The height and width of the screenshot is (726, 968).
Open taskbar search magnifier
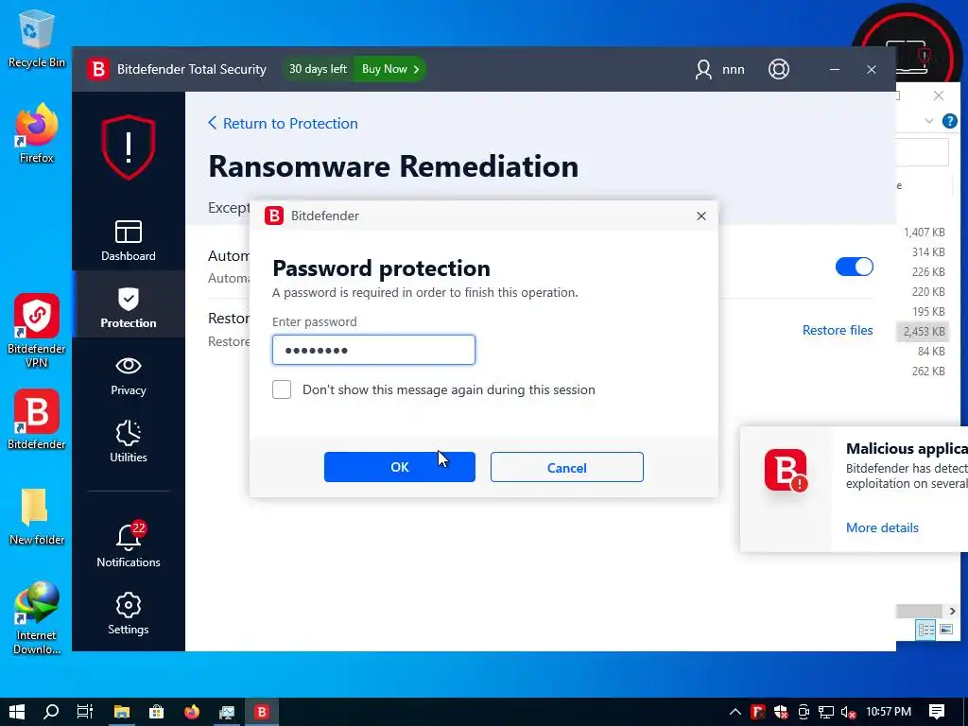[51, 712]
